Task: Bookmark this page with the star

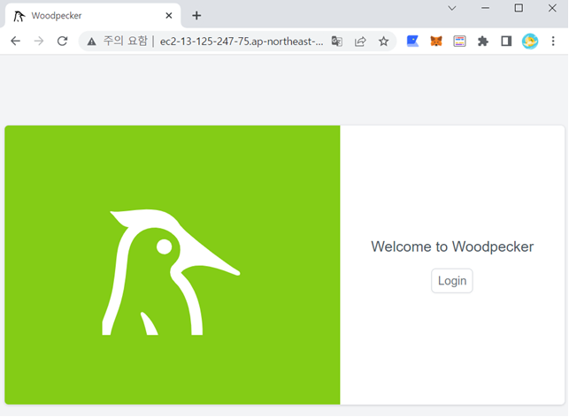Action: [x=383, y=42]
